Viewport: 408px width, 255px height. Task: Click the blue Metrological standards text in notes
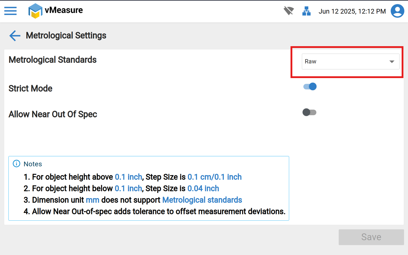202,200
